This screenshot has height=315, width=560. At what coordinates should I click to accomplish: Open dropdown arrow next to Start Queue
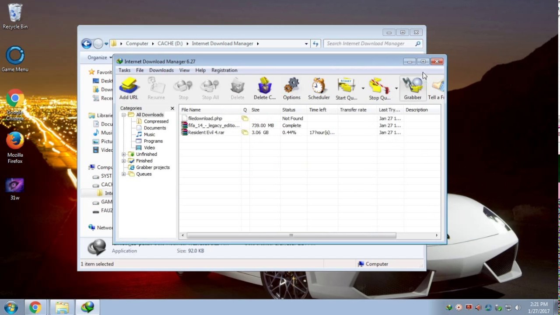pyautogui.click(x=363, y=88)
